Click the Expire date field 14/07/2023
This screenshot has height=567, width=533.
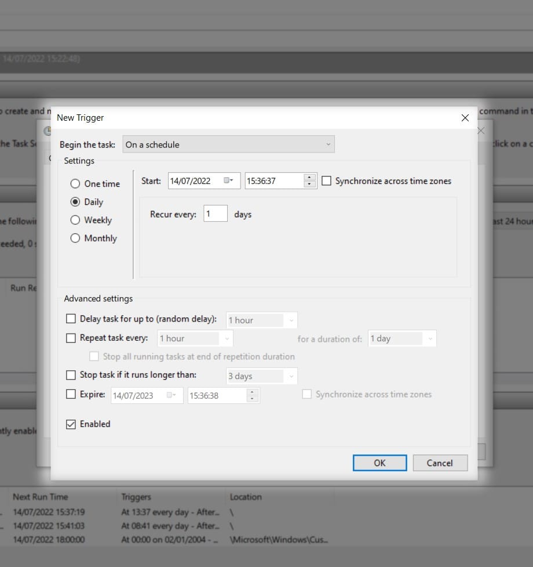click(147, 395)
